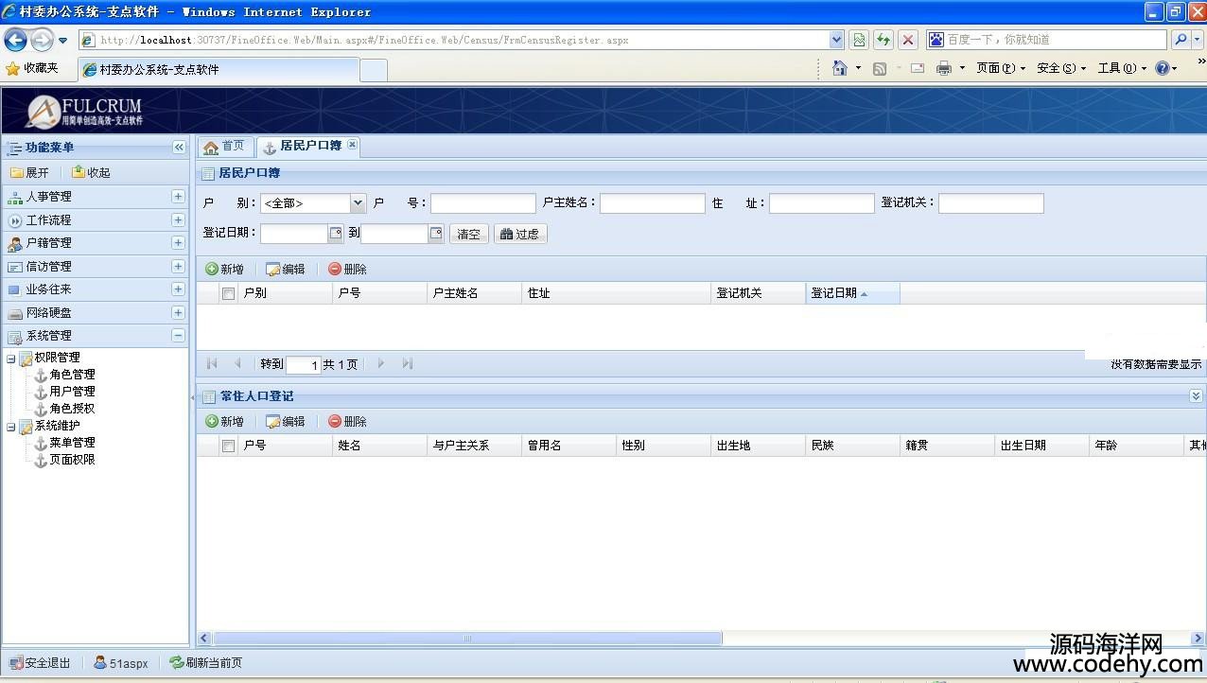Click the search magnifier button
1207x683 pixels.
click(1181, 40)
